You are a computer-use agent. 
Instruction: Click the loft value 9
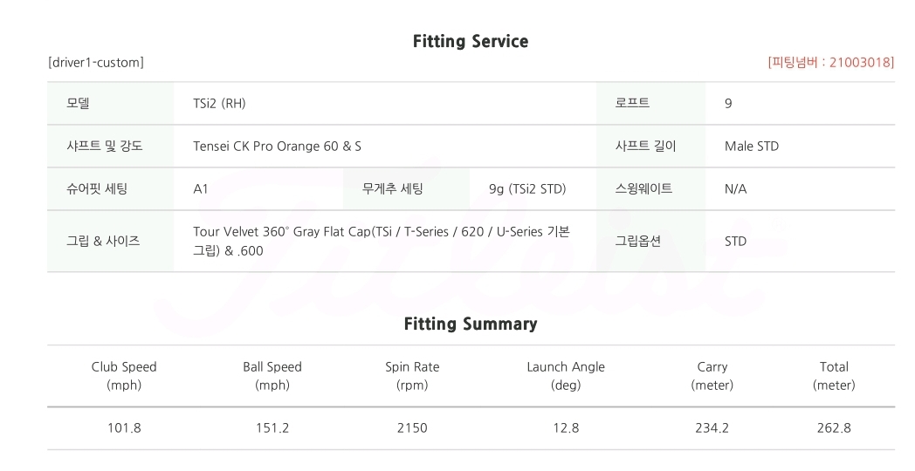728,103
